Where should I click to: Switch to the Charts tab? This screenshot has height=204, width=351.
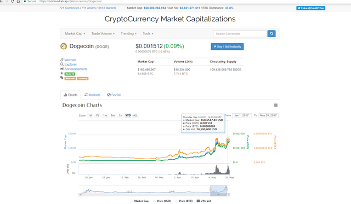tap(71, 95)
